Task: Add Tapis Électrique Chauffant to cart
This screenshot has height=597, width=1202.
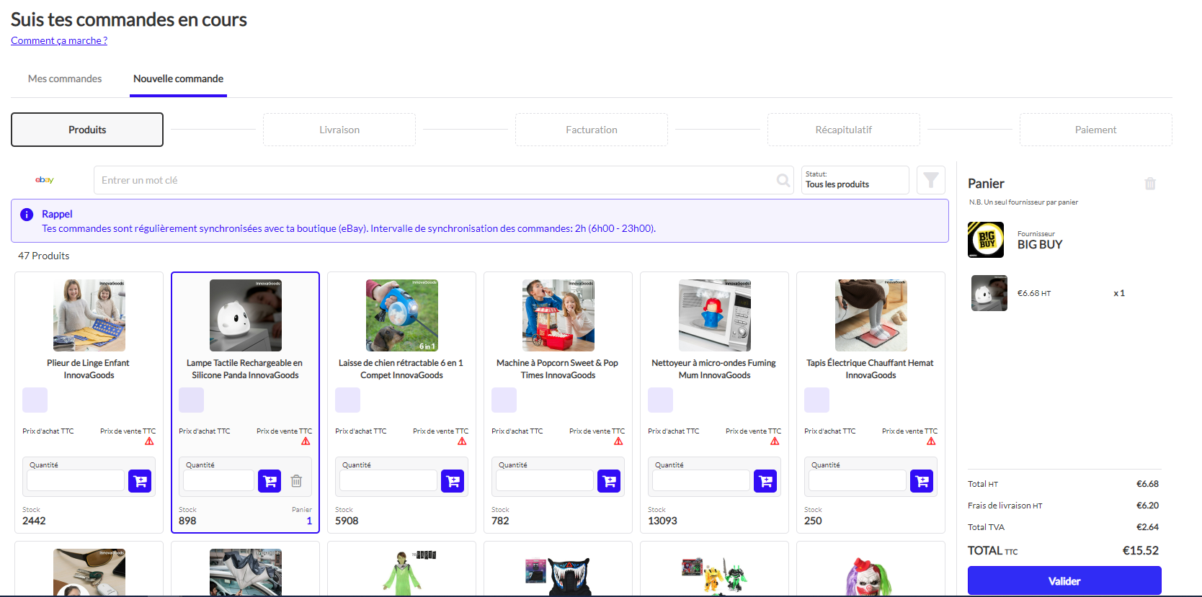Action: pyautogui.click(x=922, y=481)
